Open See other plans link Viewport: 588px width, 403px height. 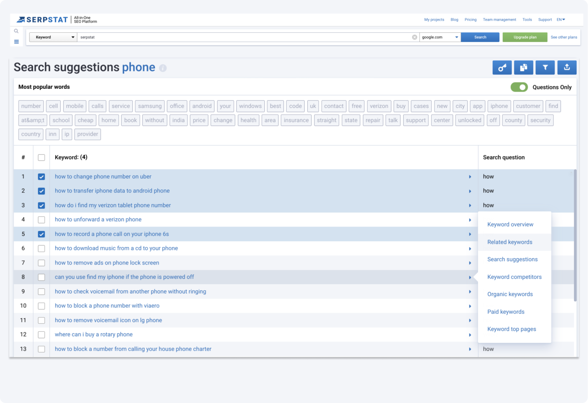point(563,37)
